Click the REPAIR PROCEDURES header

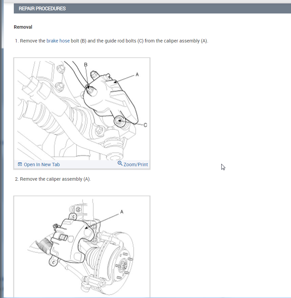click(x=42, y=8)
